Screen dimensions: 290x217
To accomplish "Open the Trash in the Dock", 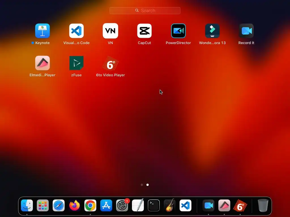I will coord(263,205).
